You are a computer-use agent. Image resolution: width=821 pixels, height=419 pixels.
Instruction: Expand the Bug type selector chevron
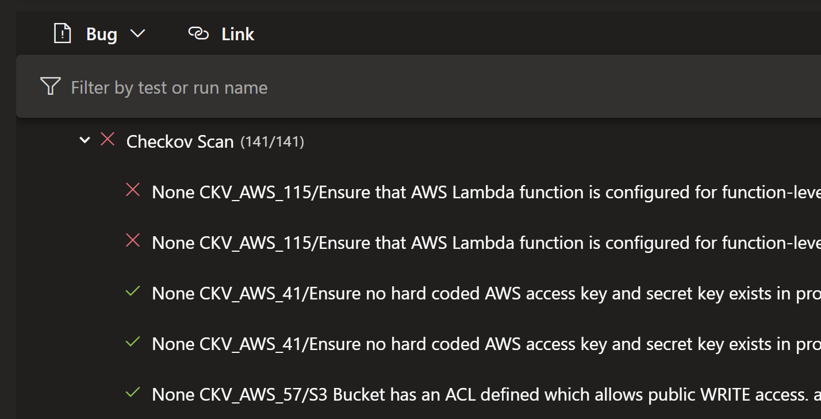138,33
